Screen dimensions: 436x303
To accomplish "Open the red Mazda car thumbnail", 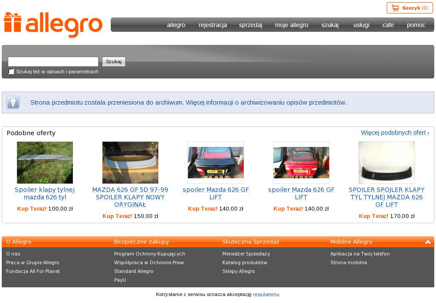I will click(x=301, y=163).
